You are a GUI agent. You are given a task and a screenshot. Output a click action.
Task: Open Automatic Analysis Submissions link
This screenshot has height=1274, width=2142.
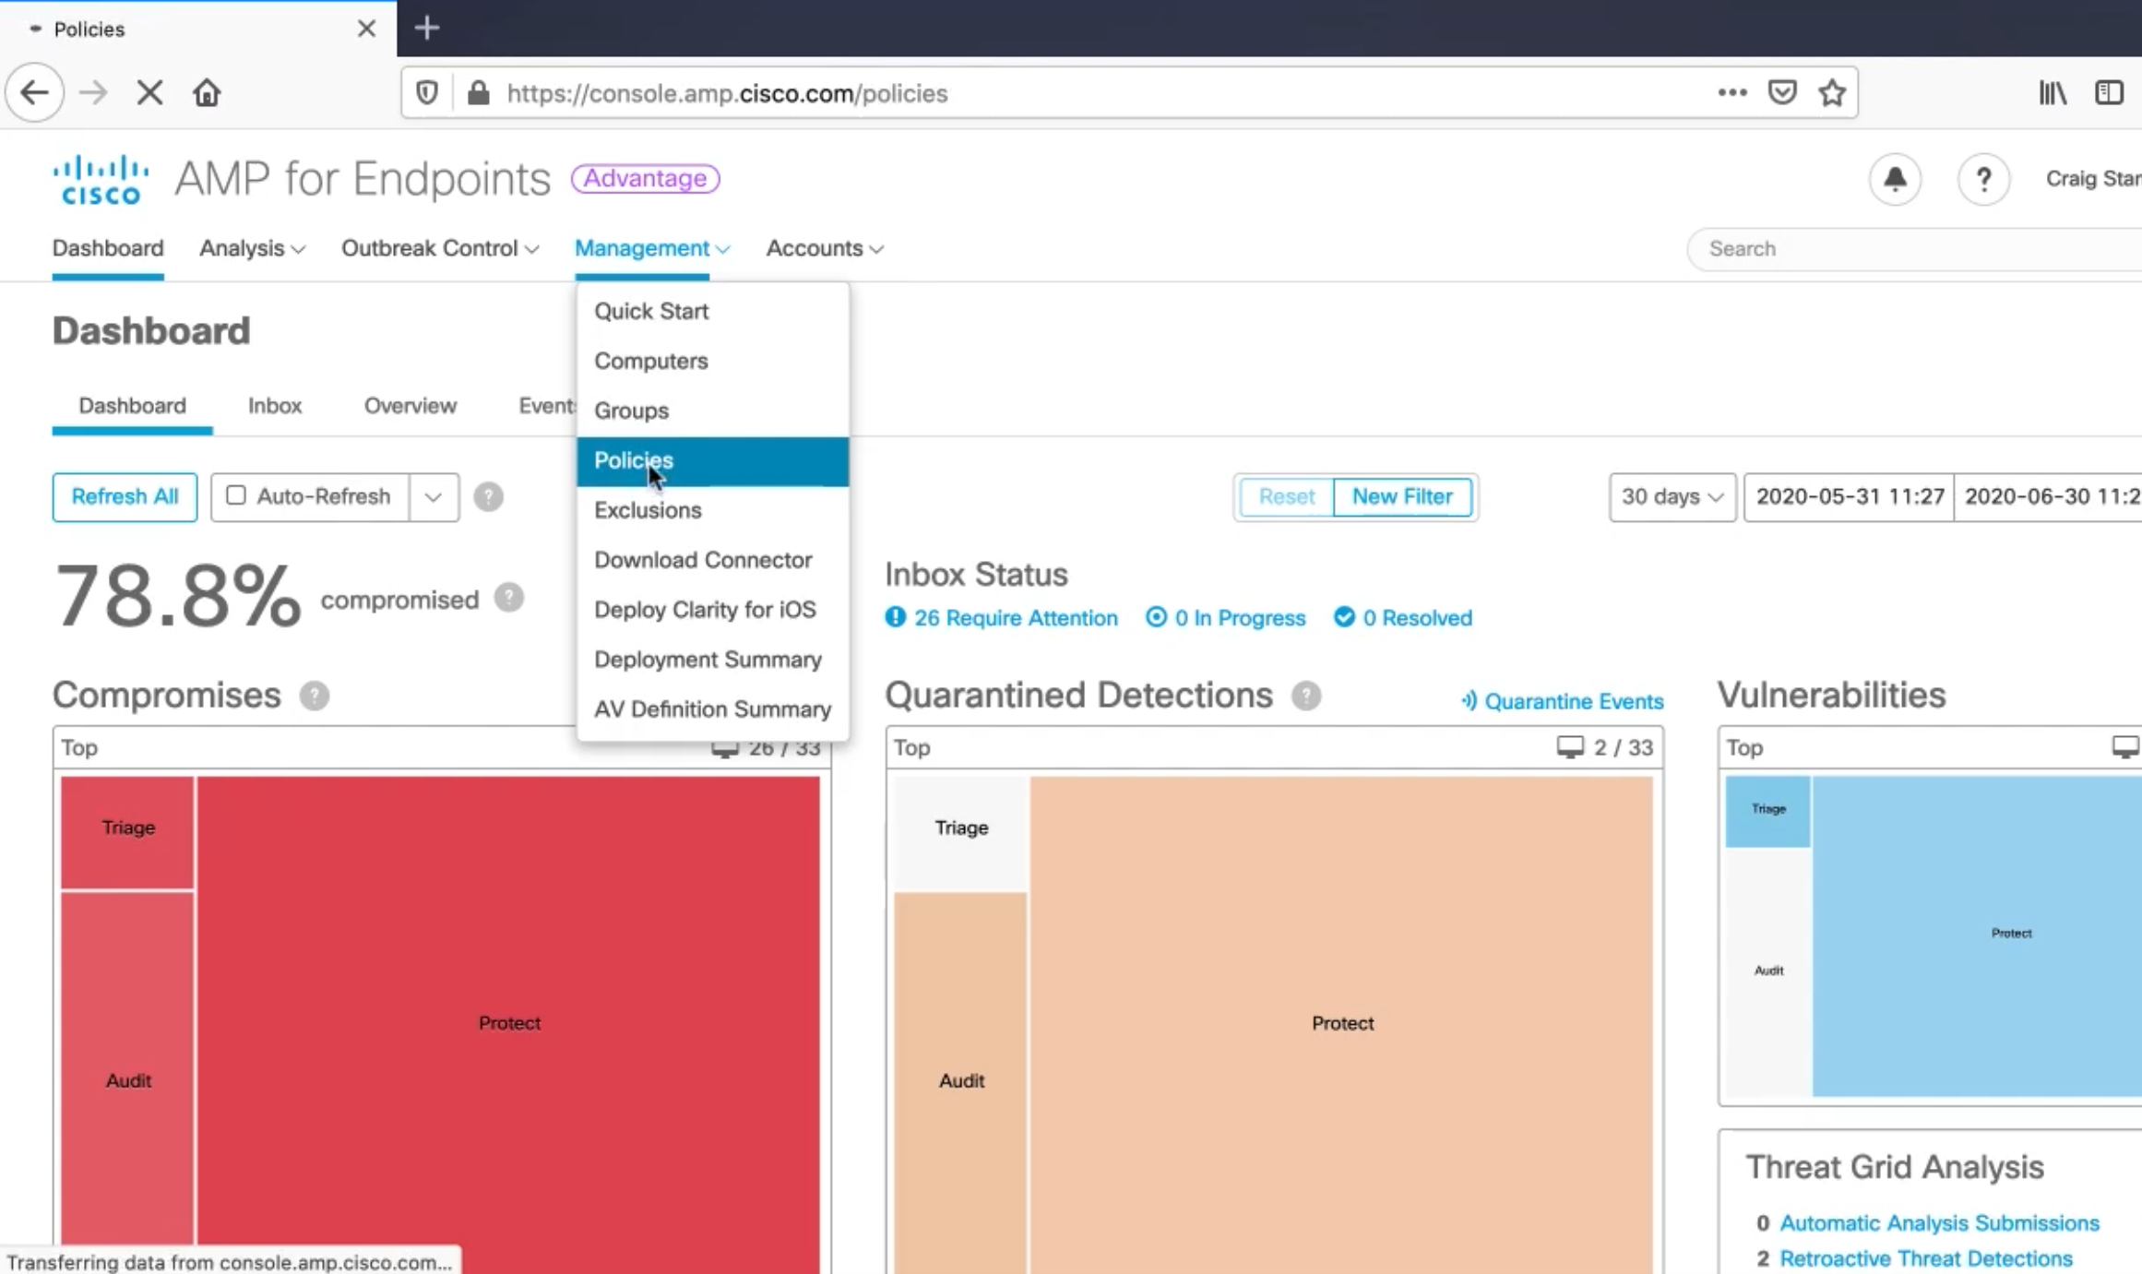(x=1939, y=1223)
